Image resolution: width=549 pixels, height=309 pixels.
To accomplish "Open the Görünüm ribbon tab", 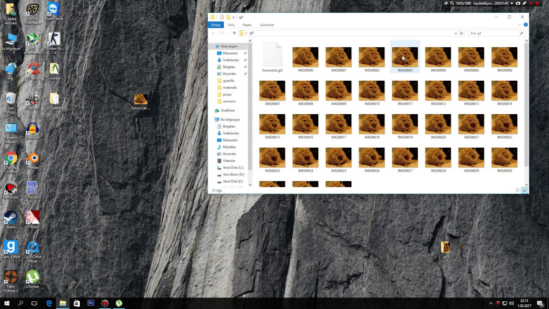I will [x=267, y=25].
